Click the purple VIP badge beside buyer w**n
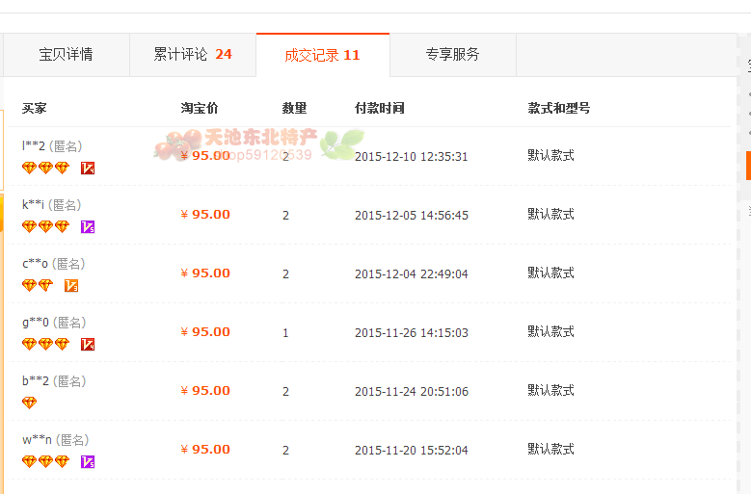Image resolution: width=751 pixels, height=494 pixels. point(88,462)
